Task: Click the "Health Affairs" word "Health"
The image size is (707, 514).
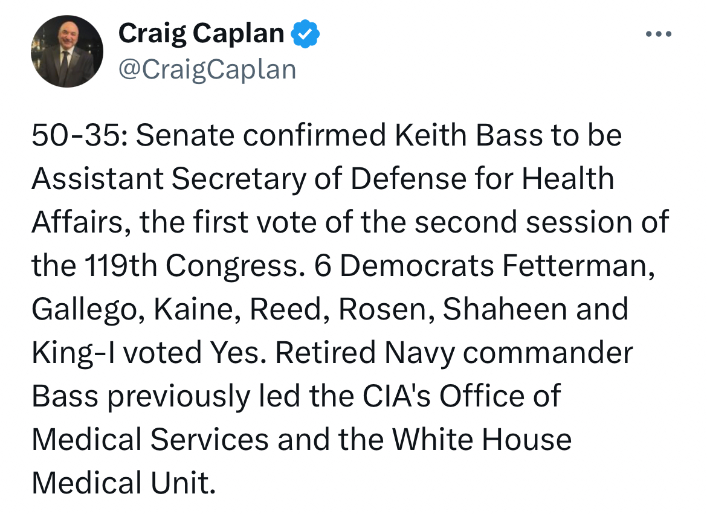Action: (x=568, y=179)
